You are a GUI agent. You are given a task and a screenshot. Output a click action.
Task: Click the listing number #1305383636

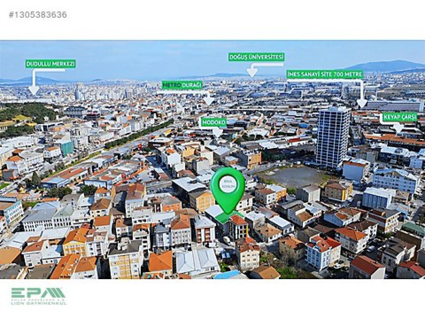click(38, 15)
